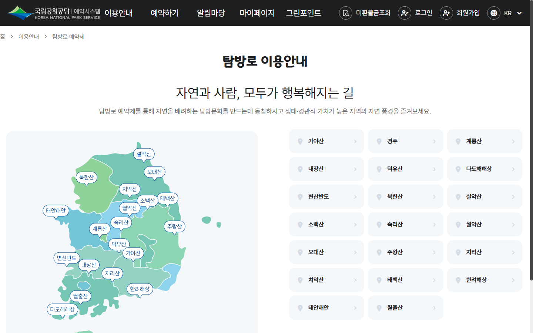
Task: Select the 소백산 map pin label
Action: 147,201
